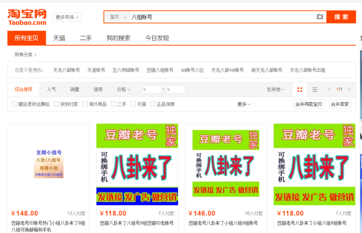Screen dimensions: 362x233
Task: Sort results by 人气
Action: click(51, 89)
